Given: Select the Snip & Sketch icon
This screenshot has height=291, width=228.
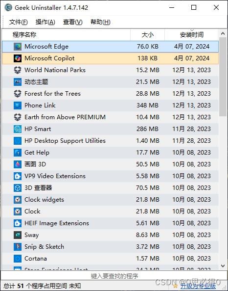Looking at the screenshot, I should [18, 247].
